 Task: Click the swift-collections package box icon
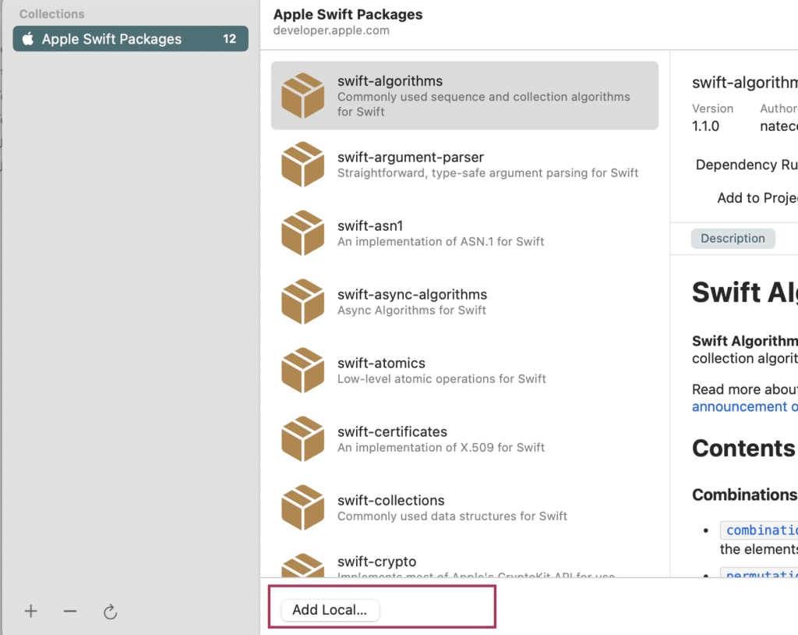tap(302, 507)
